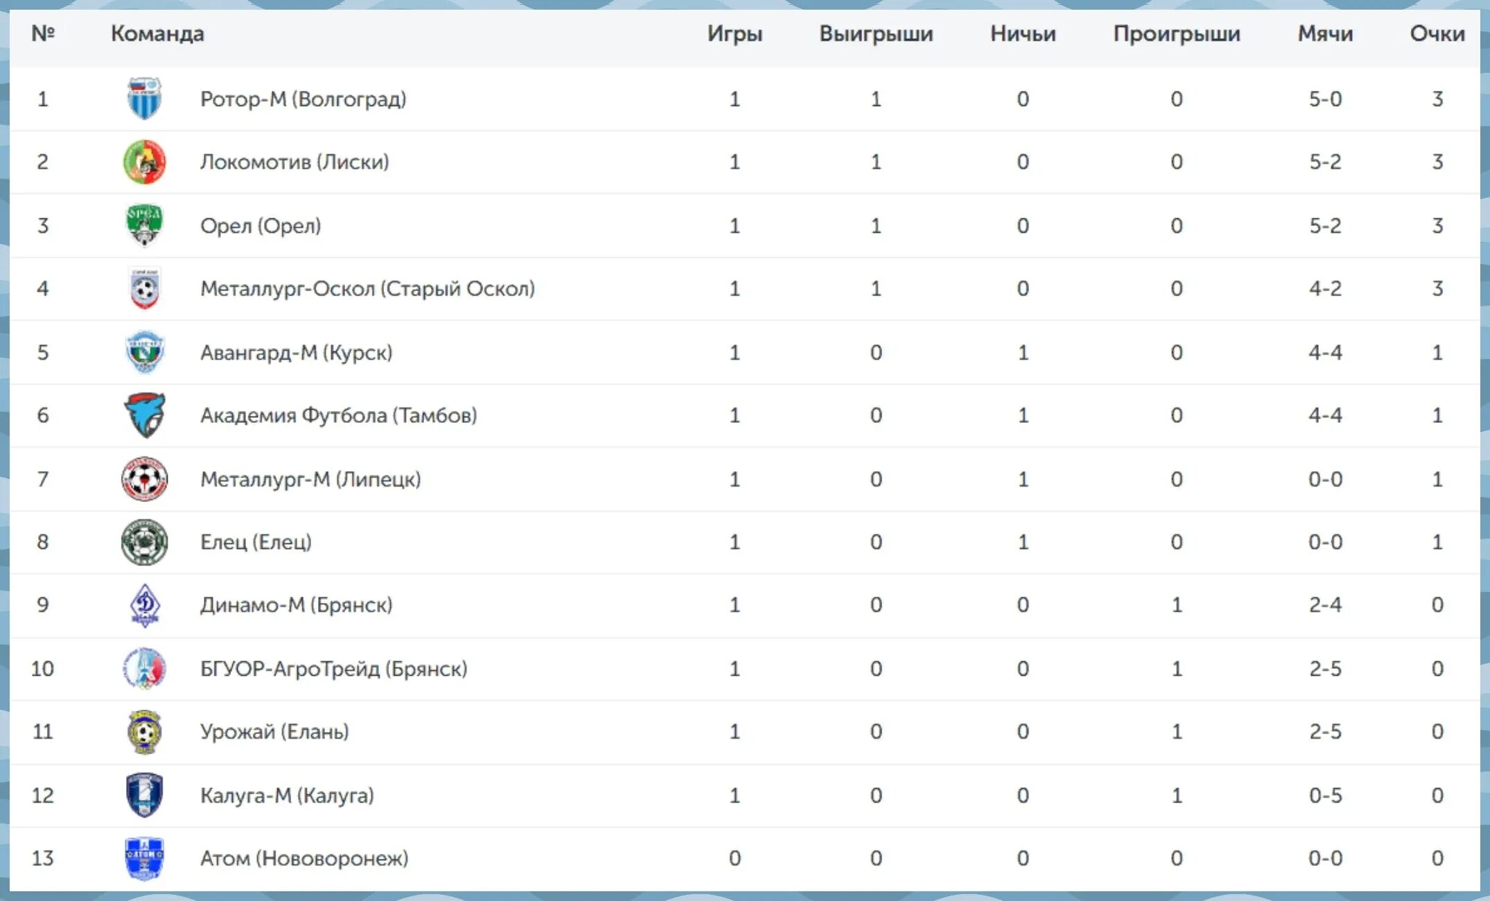Screen dimensions: 1490x901
Task: Select goals 5-2 in Локомотив row
Action: [1325, 162]
